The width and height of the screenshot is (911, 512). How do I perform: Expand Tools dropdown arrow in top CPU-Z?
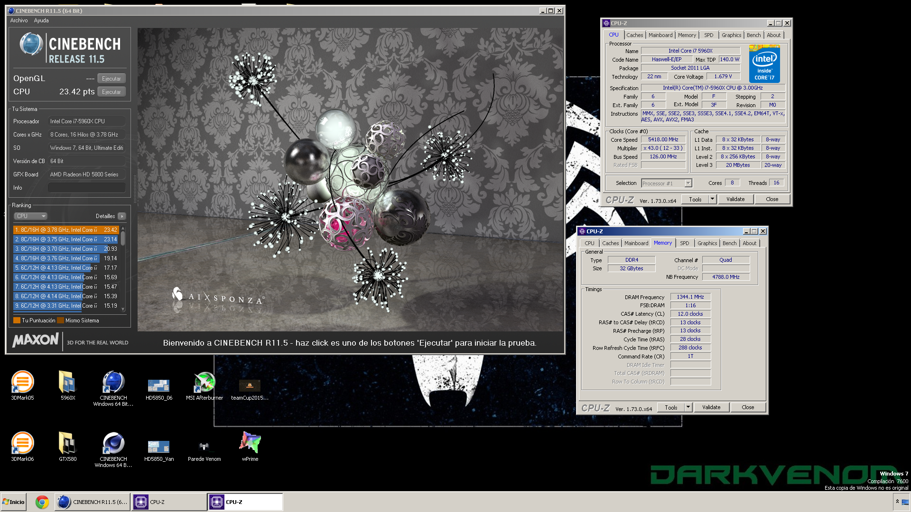712,200
